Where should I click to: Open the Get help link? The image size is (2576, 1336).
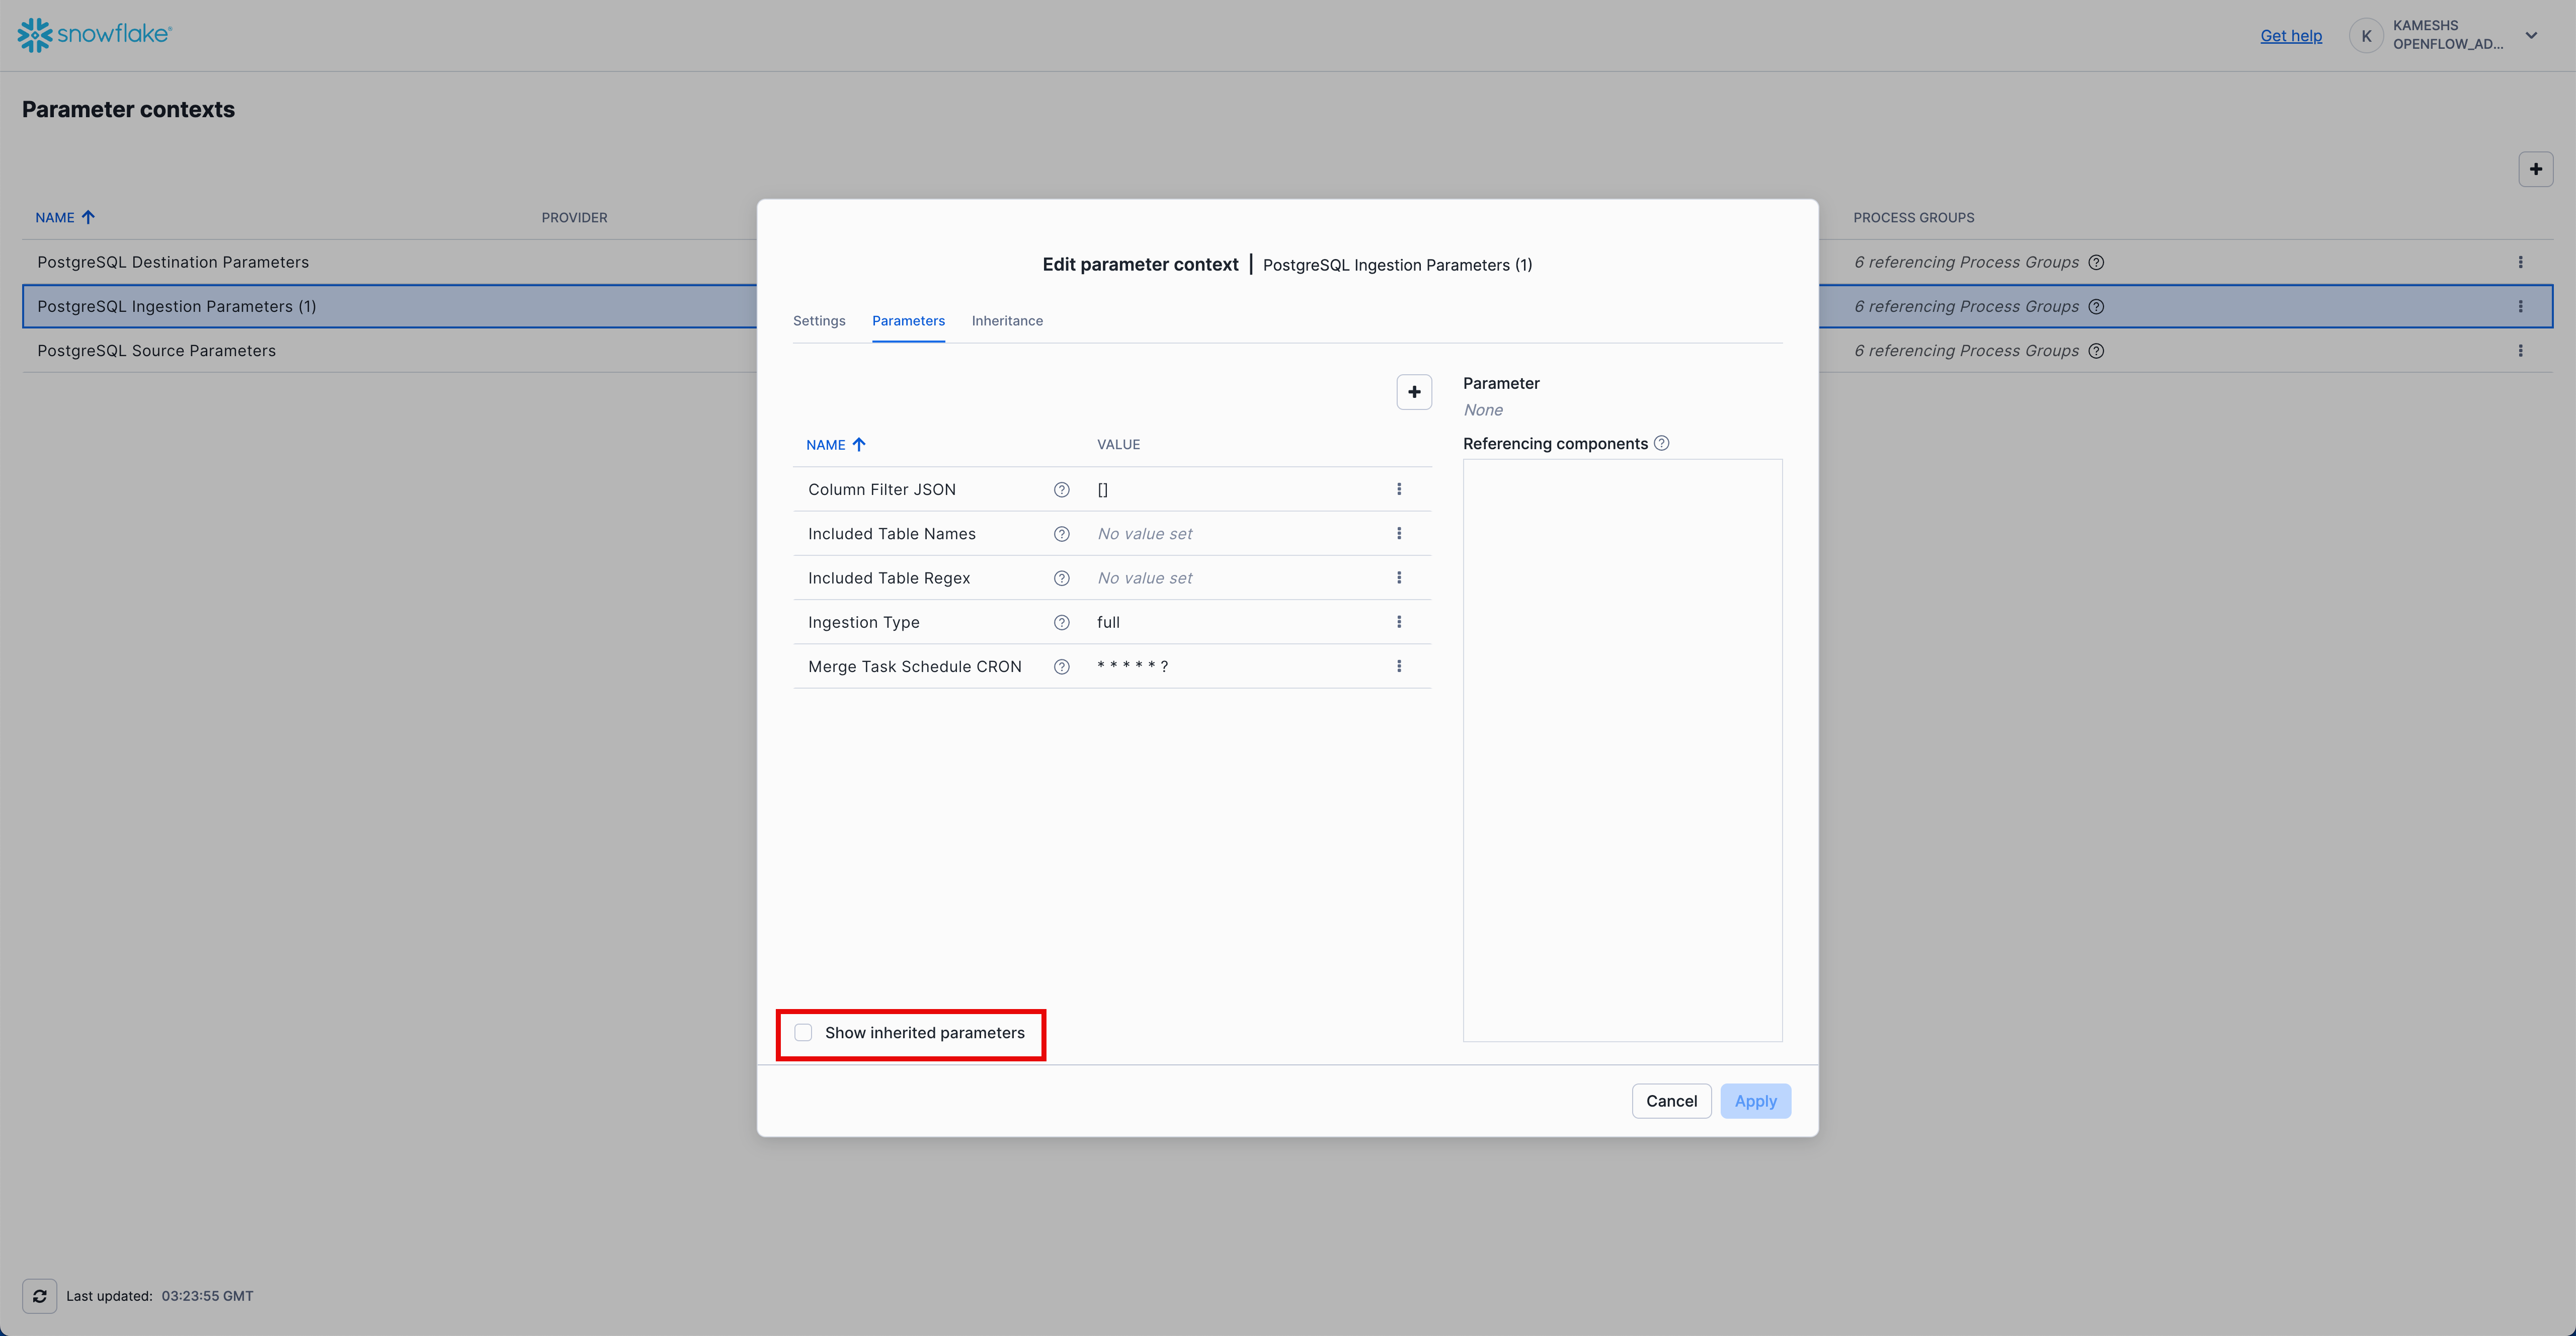2291,36
